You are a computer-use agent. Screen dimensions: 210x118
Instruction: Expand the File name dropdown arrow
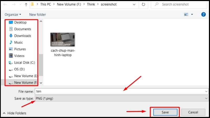206,92
